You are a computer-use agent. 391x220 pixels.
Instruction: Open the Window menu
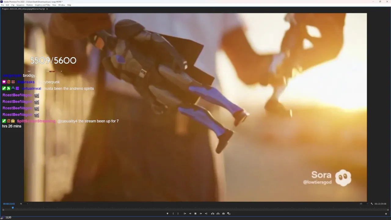point(61,5)
